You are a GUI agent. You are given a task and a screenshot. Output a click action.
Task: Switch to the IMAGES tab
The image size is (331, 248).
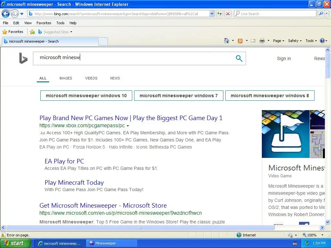[66, 78]
